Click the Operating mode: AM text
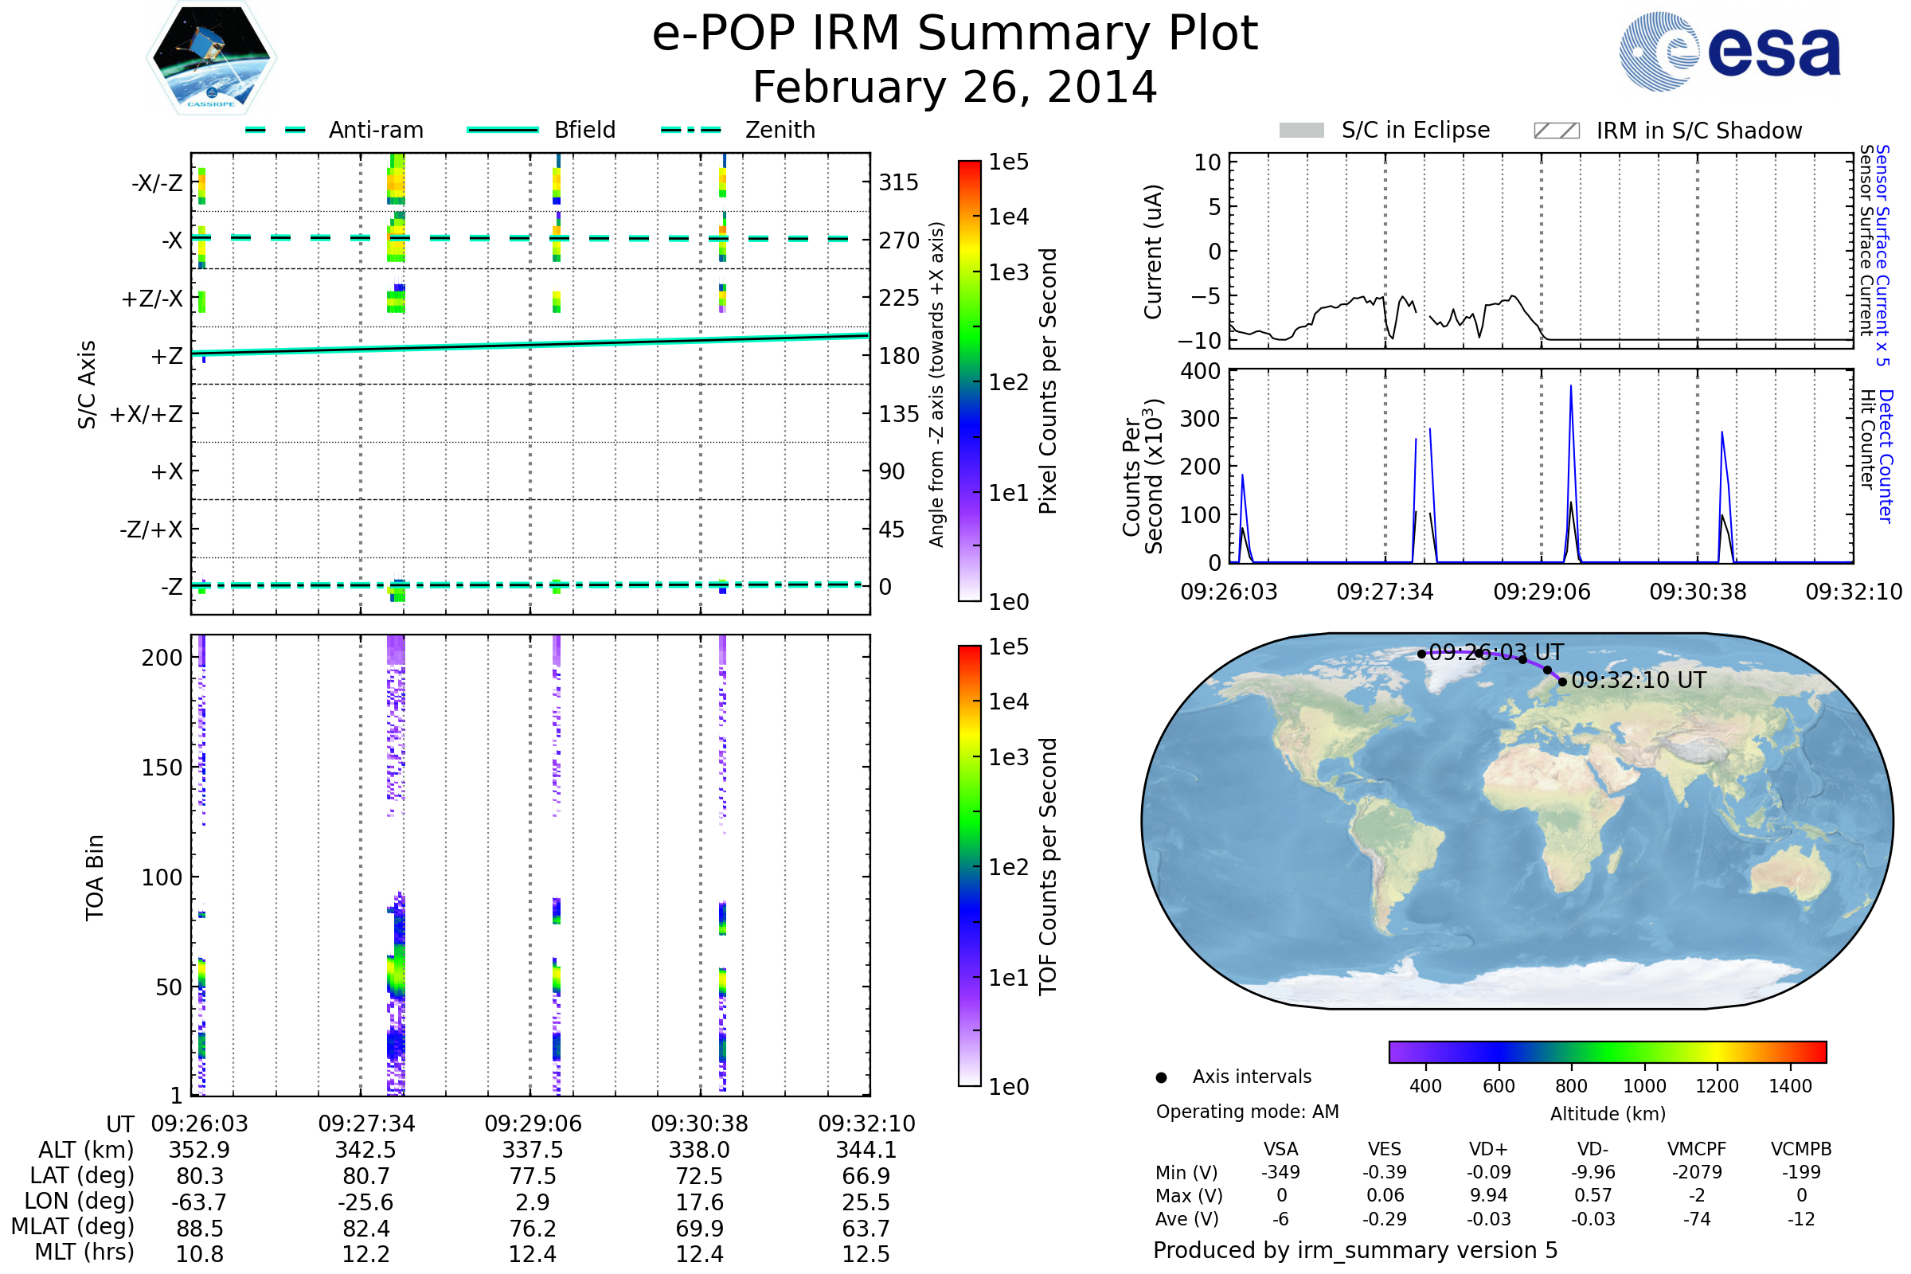This screenshot has height=1274, width=1911. pyautogui.click(x=1247, y=1112)
